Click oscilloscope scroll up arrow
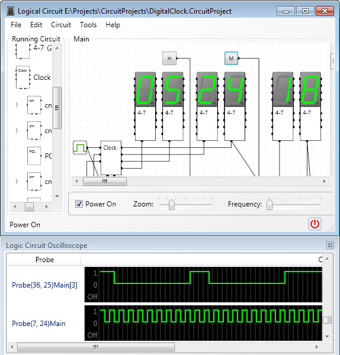Image resolution: width=340 pixels, height=355 pixels. [x=327, y=259]
